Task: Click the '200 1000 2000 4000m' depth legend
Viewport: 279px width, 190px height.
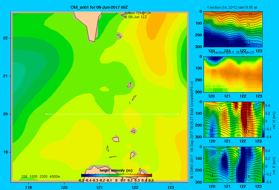Action: (x=40, y=177)
